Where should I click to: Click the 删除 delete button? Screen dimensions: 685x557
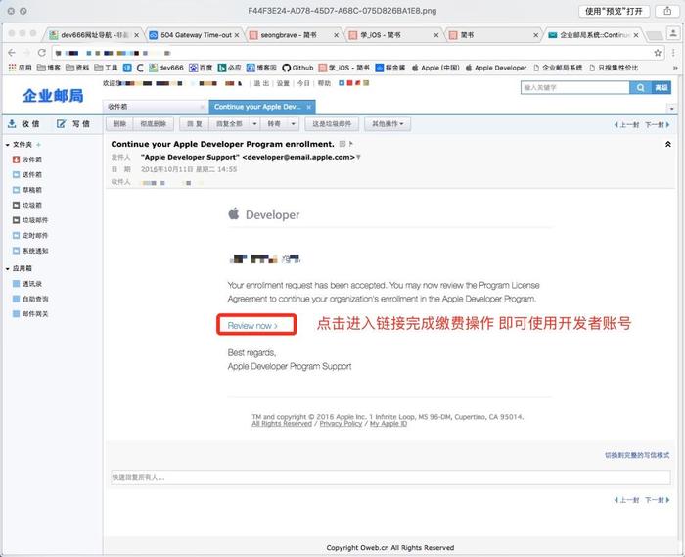coord(119,124)
